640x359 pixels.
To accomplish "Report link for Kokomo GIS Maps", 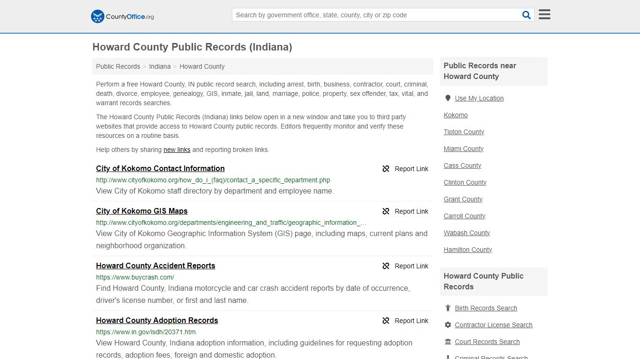I will [411, 211].
